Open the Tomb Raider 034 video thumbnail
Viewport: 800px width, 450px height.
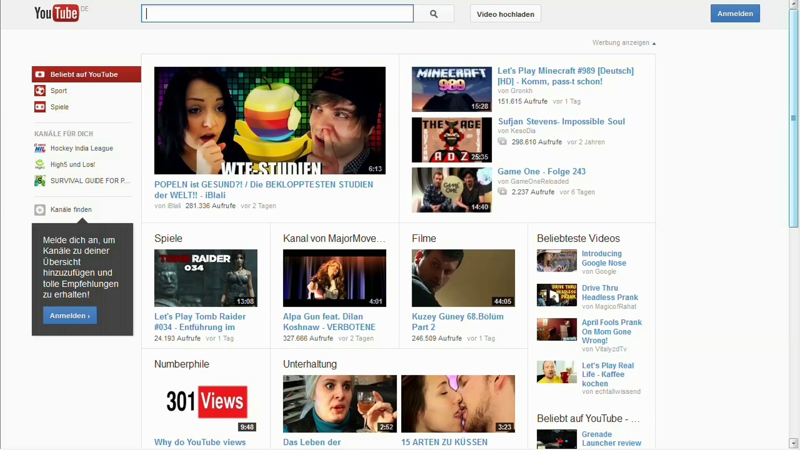[205, 278]
